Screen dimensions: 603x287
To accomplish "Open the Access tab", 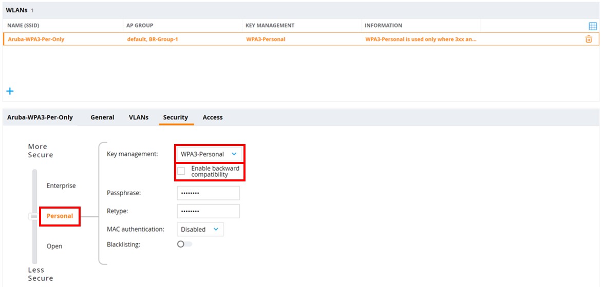I will point(213,117).
